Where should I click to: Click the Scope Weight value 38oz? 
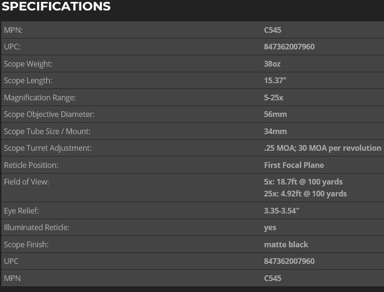click(272, 64)
